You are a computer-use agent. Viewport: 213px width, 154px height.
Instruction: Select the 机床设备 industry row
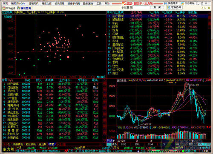coord(157,55)
